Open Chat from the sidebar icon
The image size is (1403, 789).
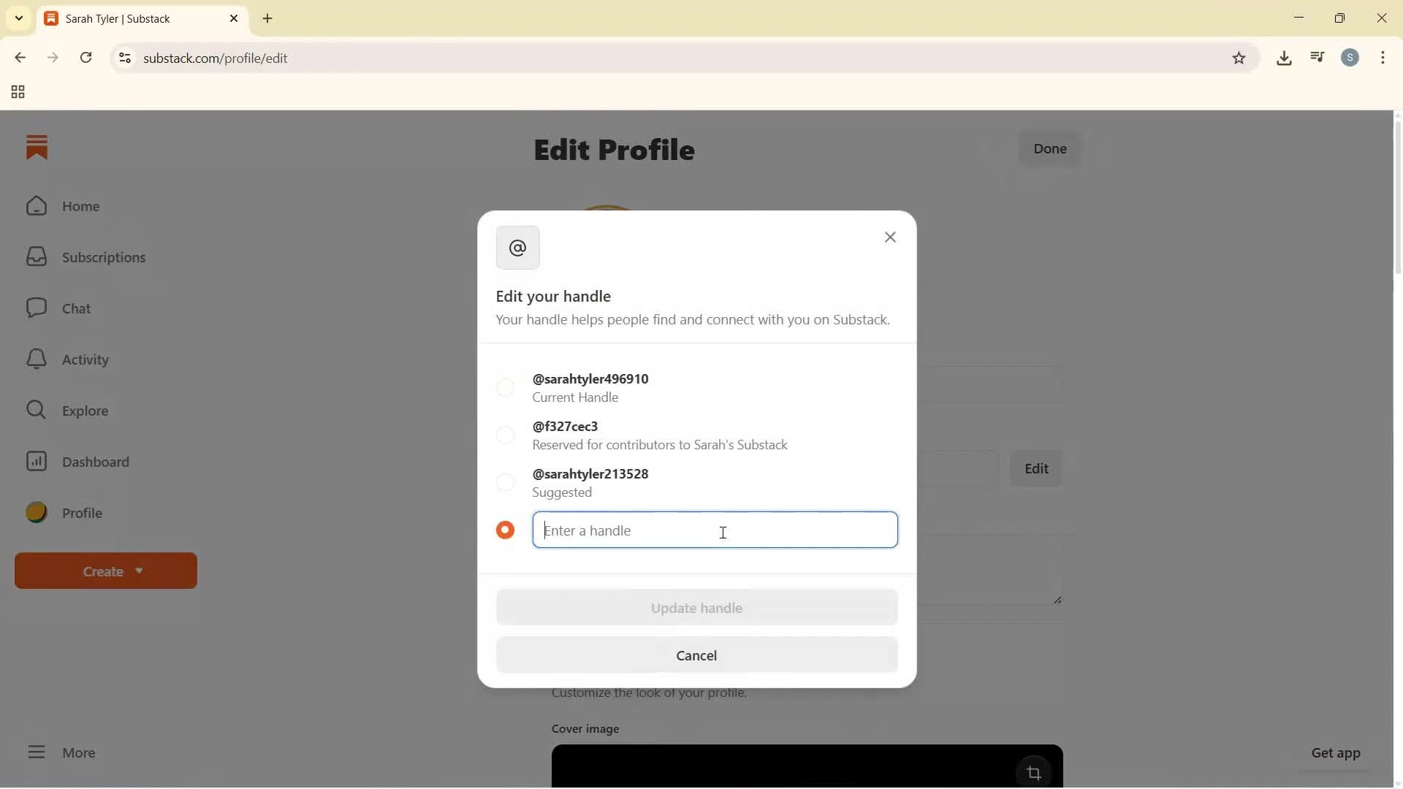click(36, 308)
